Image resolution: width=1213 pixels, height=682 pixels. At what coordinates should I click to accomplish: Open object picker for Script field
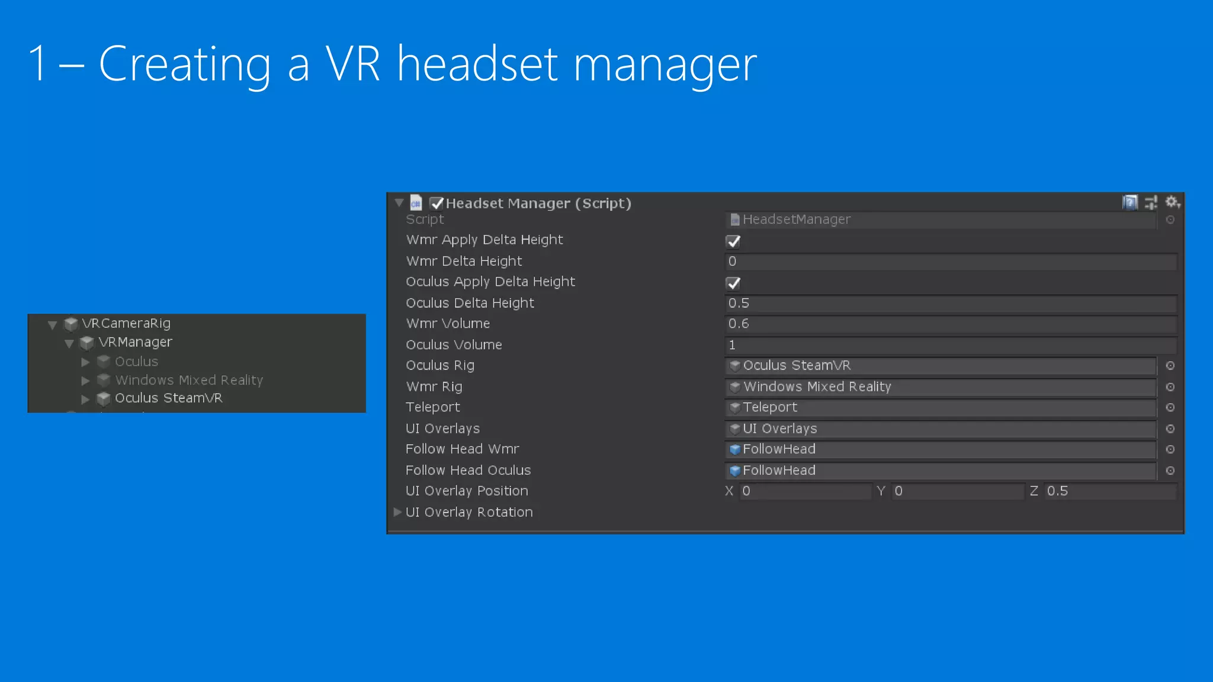tap(1170, 220)
